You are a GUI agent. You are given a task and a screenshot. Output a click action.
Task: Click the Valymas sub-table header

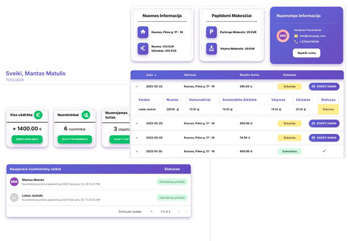(278, 100)
